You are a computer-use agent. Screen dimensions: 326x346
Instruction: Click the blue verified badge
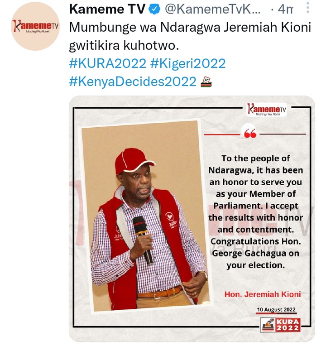pos(154,9)
